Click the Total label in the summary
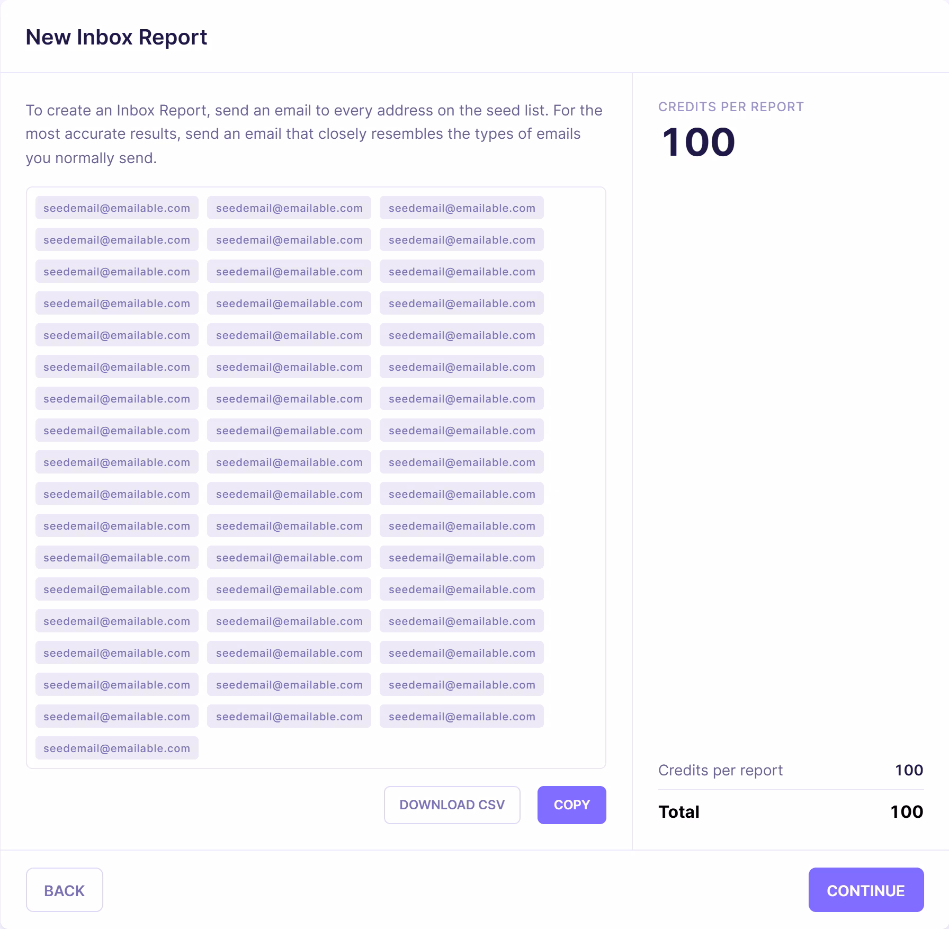 tap(679, 811)
